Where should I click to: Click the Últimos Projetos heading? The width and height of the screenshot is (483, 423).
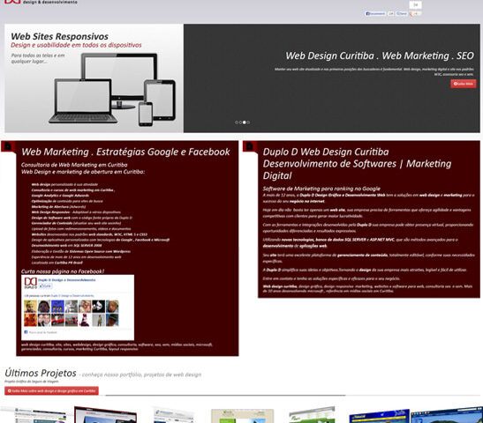coord(41,373)
